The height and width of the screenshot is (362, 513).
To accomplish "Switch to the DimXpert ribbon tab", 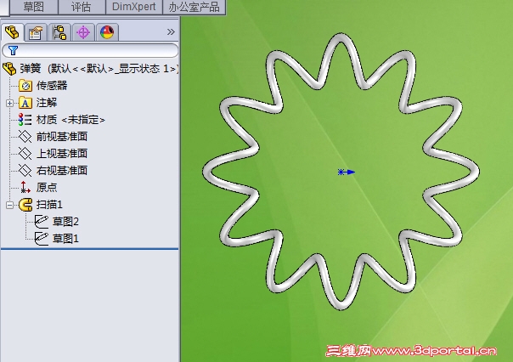I will [134, 7].
